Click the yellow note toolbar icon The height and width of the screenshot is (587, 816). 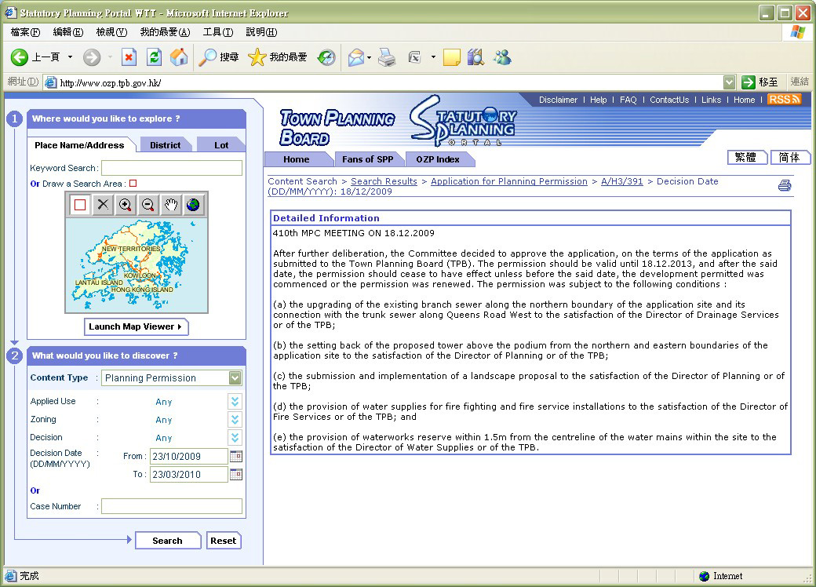(452, 57)
